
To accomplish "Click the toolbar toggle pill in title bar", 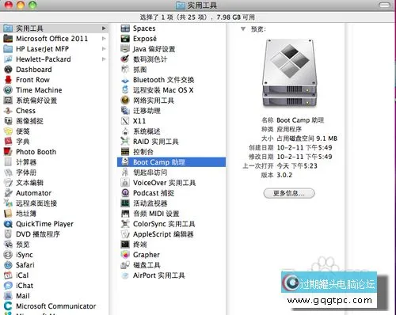I will (x=384, y=5).
